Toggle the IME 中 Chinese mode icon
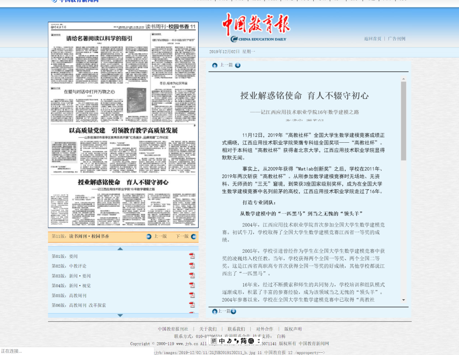The image size is (459, 355). click(x=222, y=341)
